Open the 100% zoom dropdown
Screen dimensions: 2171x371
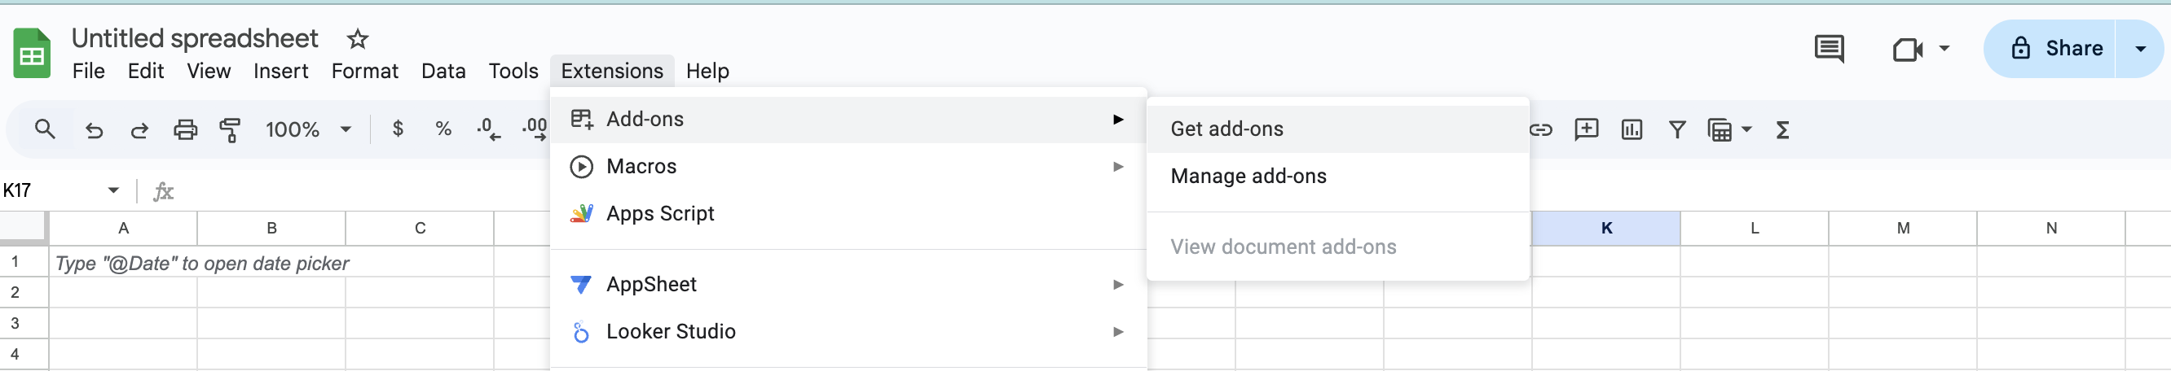tap(307, 129)
